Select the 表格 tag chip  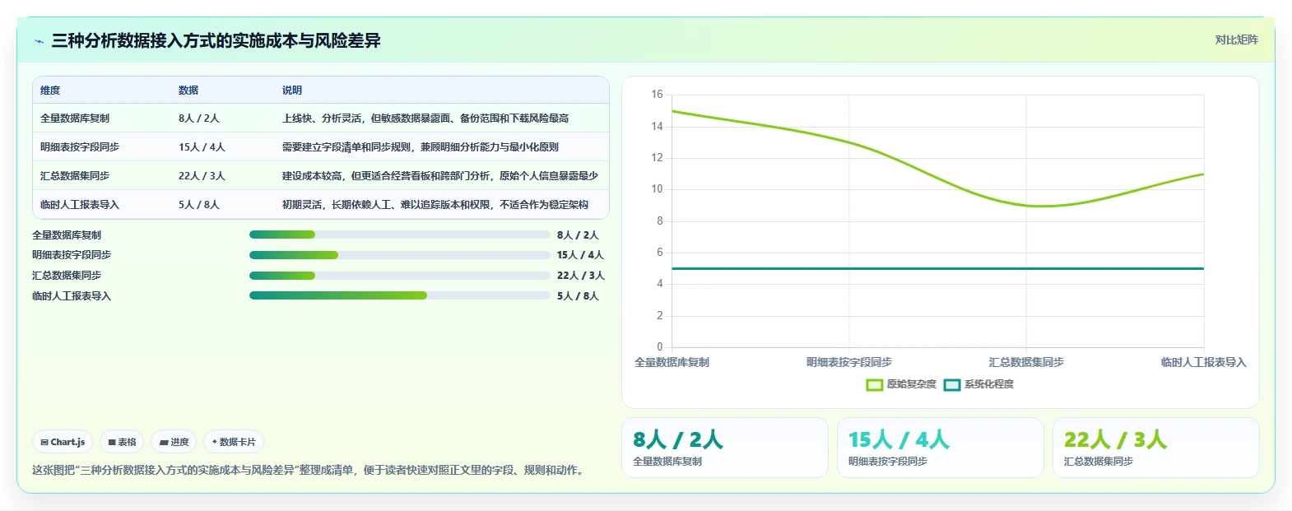(x=122, y=442)
